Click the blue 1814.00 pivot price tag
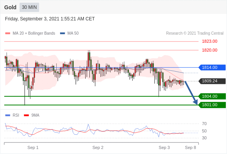 pyautogui.click(x=212, y=67)
